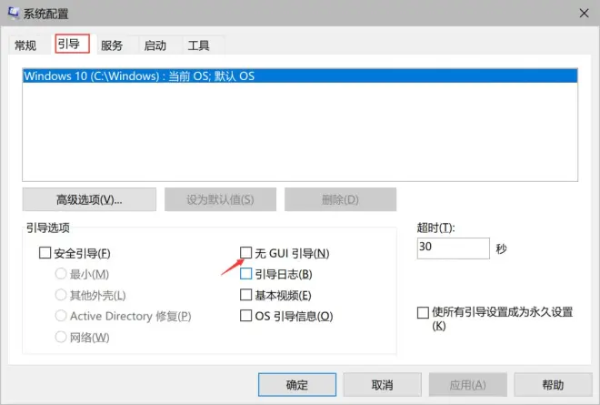Switch to the 常规 tab
Screen dimensions: 600x405
point(25,46)
